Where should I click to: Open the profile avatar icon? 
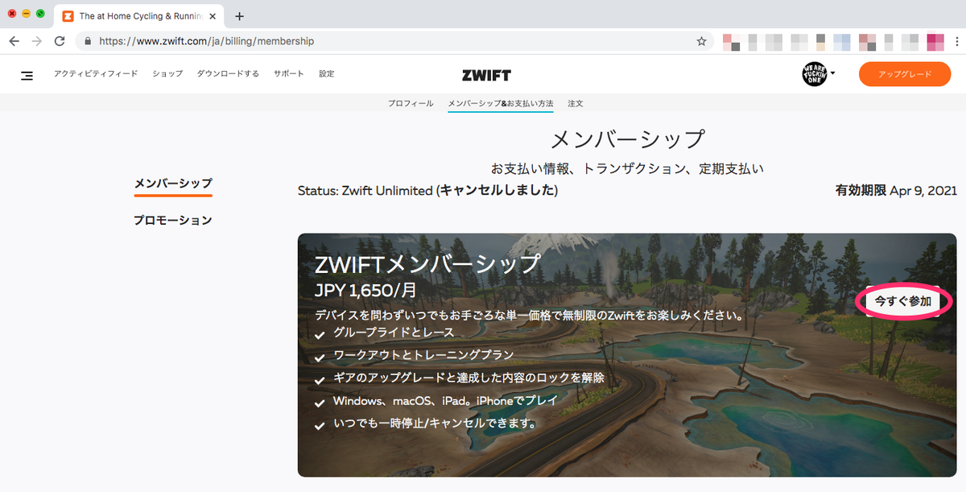pos(815,74)
